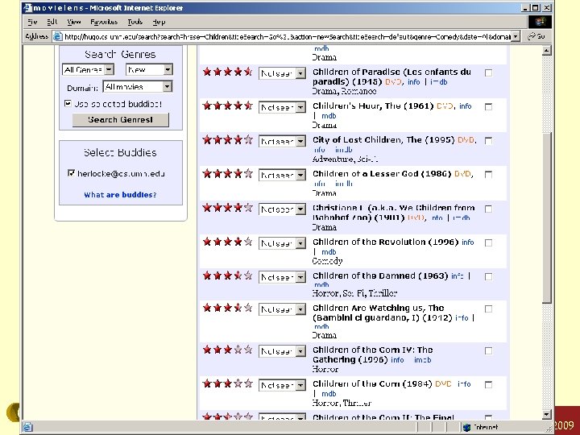580x435 pixels.
Task: Open the File menu
Action: 32,23
